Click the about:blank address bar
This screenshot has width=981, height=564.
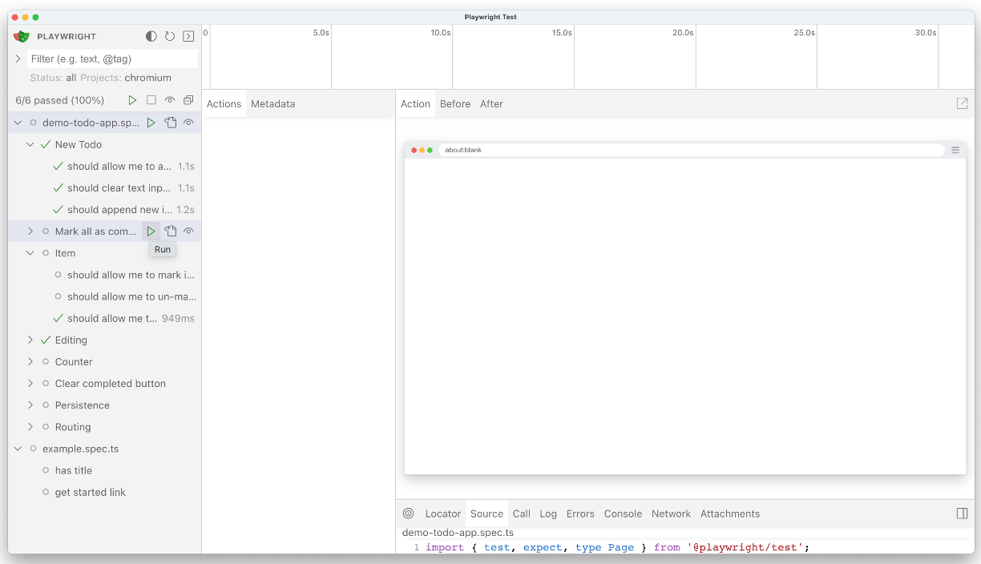coord(691,150)
